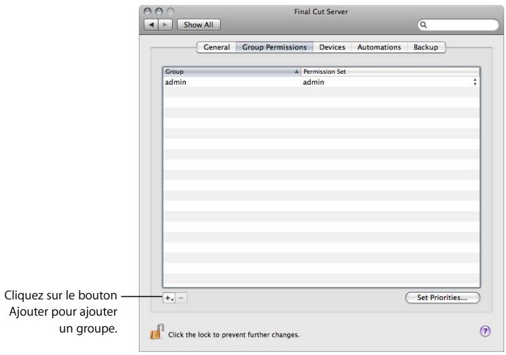The height and width of the screenshot is (355, 506).
Task: Click the lock icon to prevent changes
Action: click(157, 332)
